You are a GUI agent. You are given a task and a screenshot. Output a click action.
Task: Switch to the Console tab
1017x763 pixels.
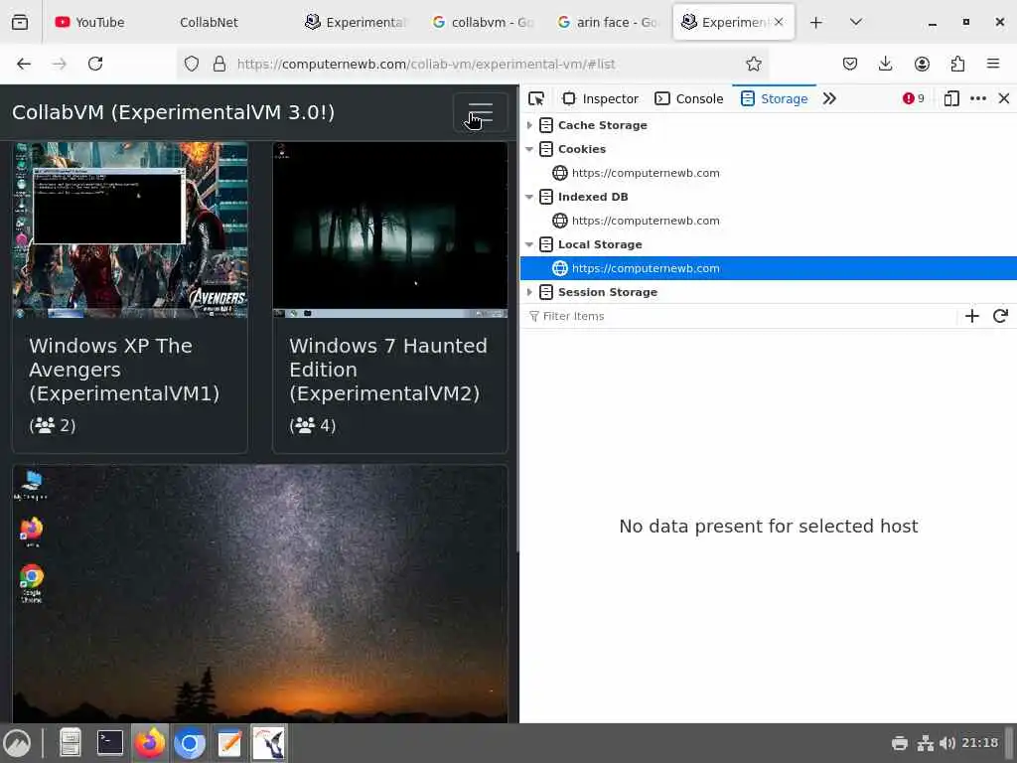(x=689, y=98)
